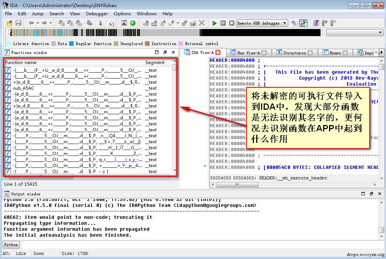Click the jump back arrow icon

point(31,23)
